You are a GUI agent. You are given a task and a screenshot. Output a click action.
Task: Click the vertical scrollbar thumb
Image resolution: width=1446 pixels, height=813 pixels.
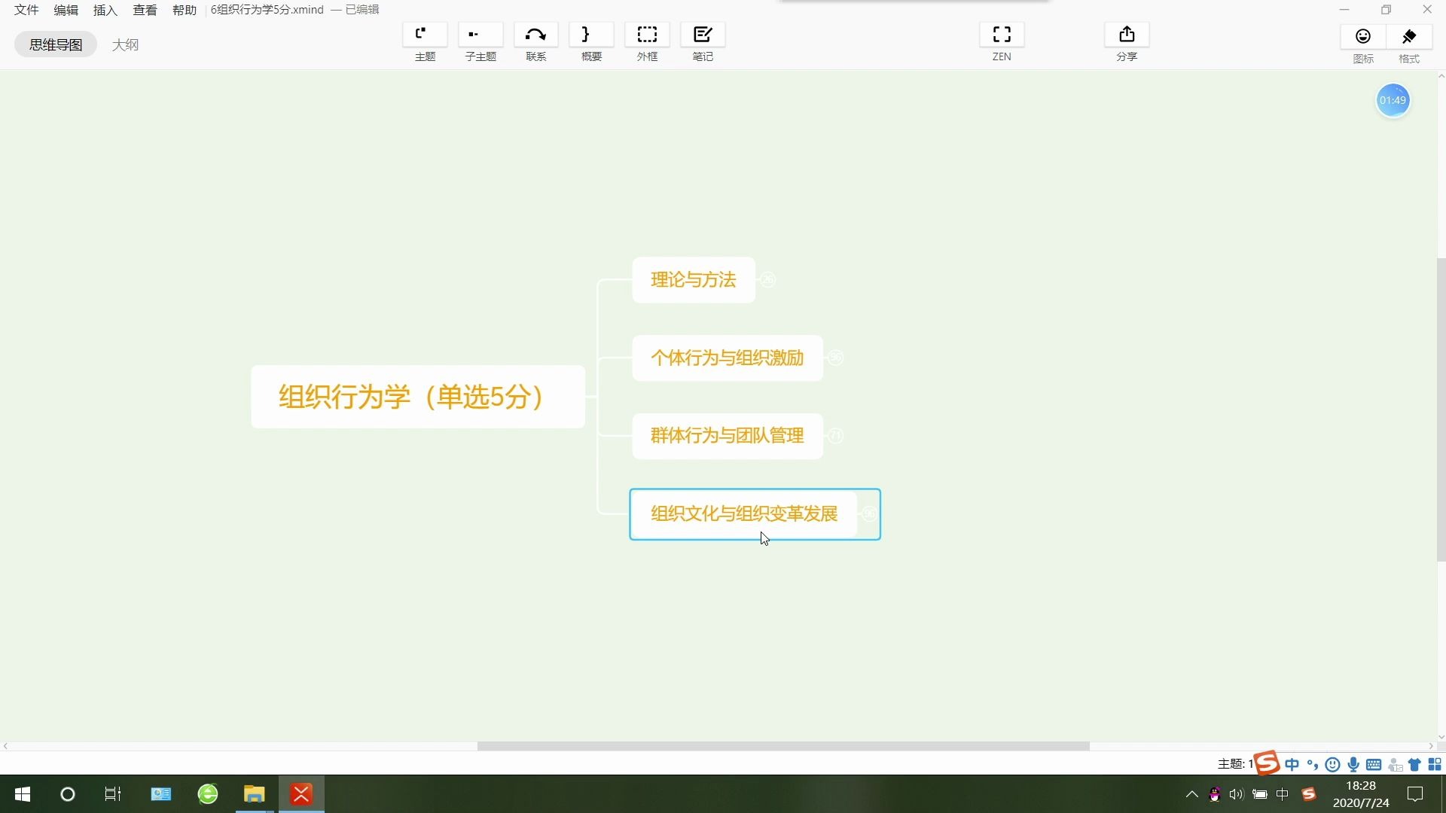click(x=1441, y=410)
